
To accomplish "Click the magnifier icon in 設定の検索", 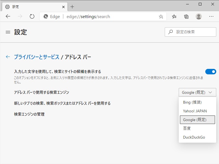I will 170,32.
